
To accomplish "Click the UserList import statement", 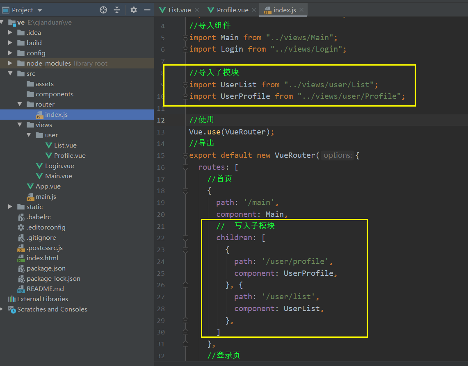I will (x=283, y=85).
